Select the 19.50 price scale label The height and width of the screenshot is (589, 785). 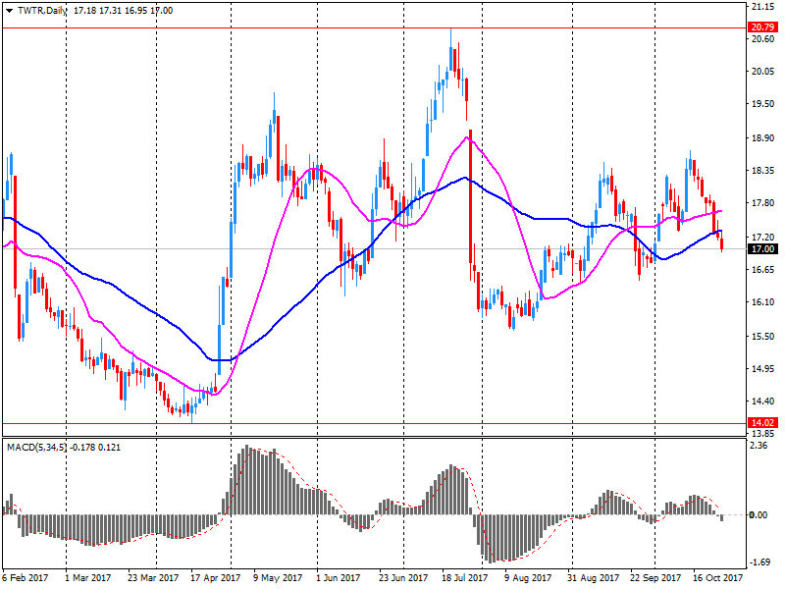(762, 104)
